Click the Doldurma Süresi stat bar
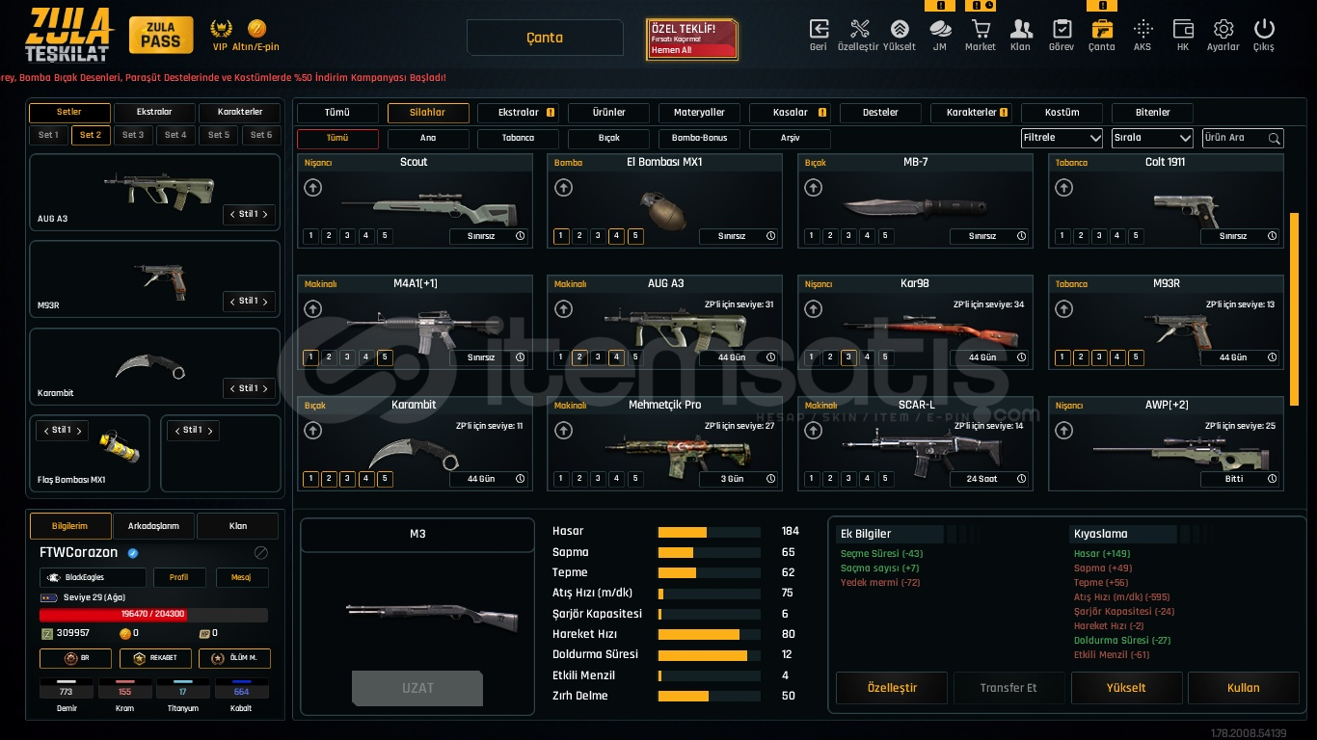This screenshot has height=740, width=1317. point(710,655)
